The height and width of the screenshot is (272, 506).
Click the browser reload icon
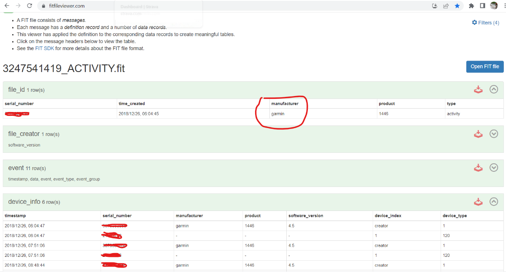[30, 6]
